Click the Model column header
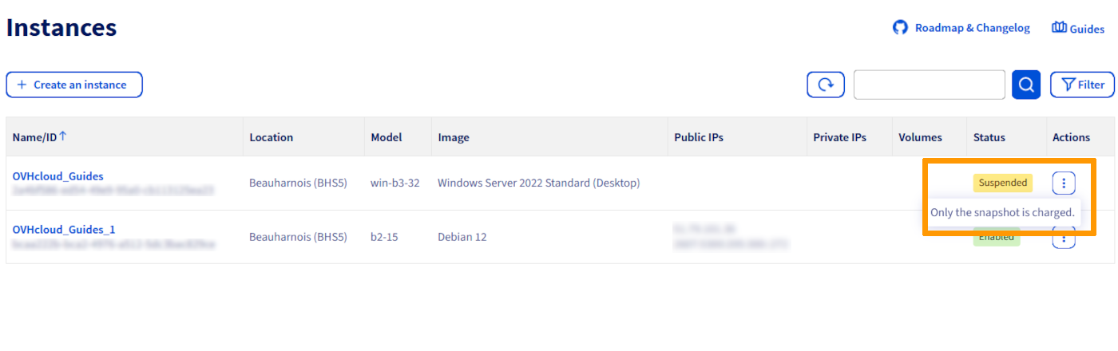Viewport: 1118px width, 351px height. pos(386,137)
